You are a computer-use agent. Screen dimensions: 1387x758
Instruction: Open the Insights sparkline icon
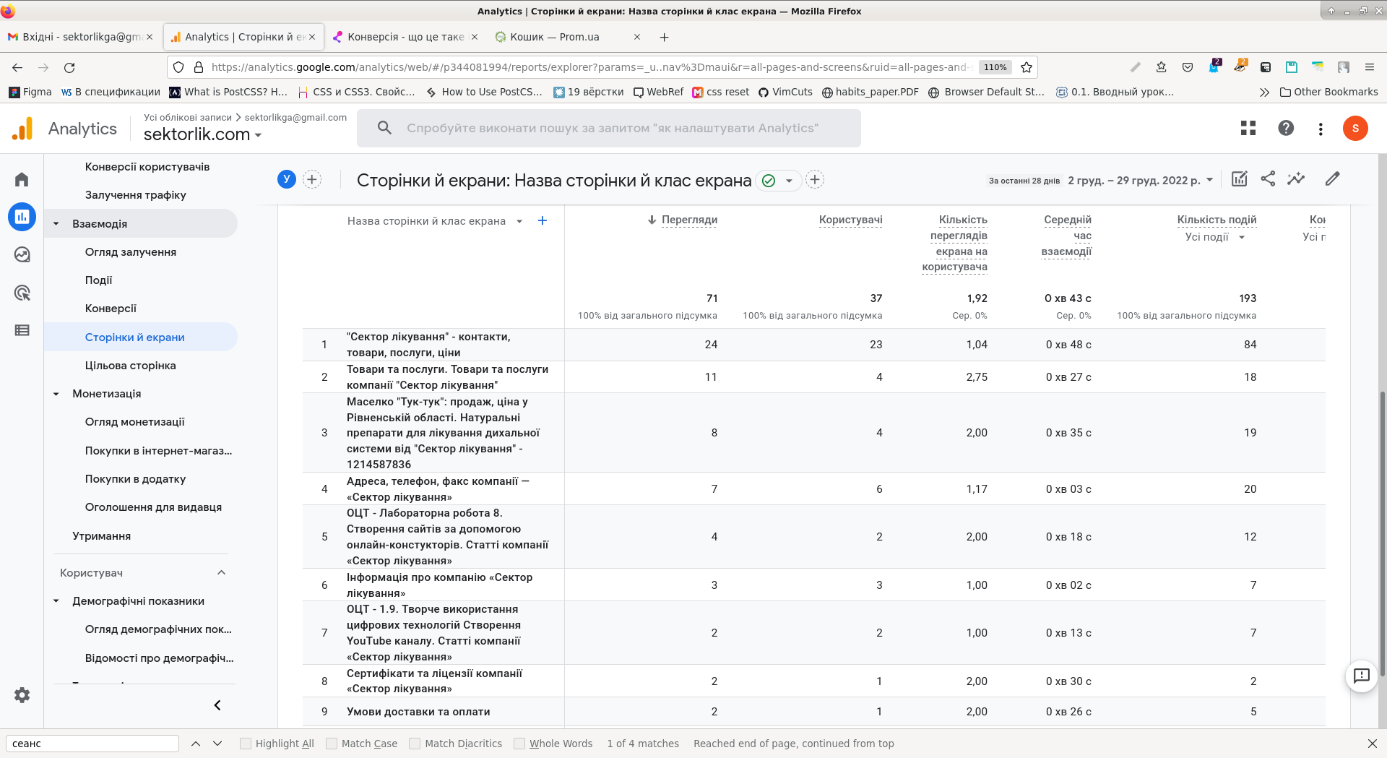(1296, 179)
